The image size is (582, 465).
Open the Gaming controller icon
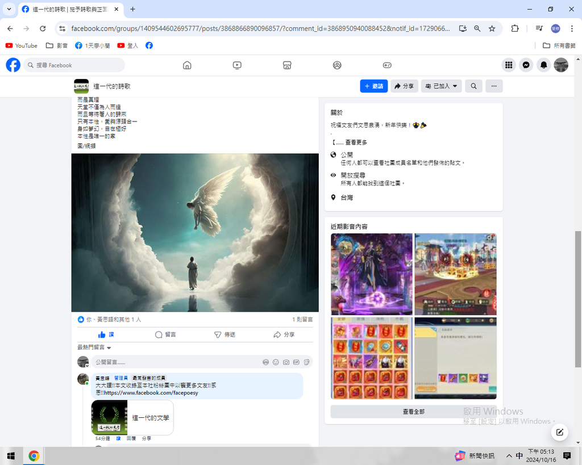pos(387,65)
